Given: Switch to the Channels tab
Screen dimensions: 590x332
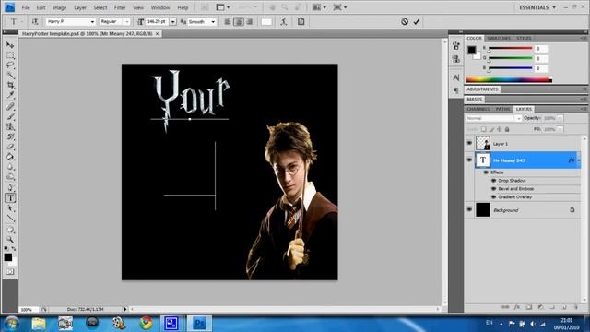Looking at the screenshot, I should pos(478,109).
